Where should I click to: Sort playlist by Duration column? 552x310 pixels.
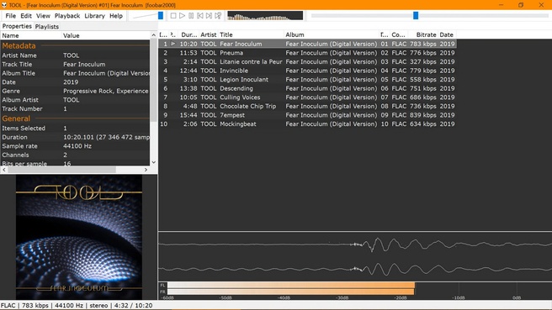pyautogui.click(x=189, y=34)
